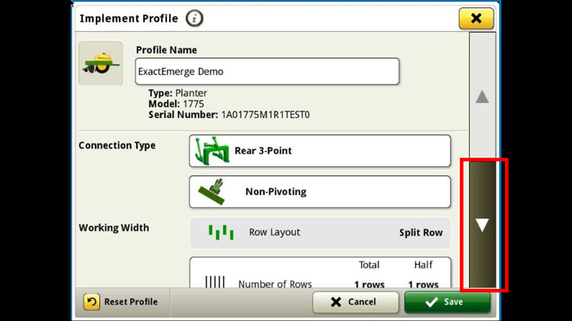Save the implement profile
This screenshot has width=572, height=321.
447,302
